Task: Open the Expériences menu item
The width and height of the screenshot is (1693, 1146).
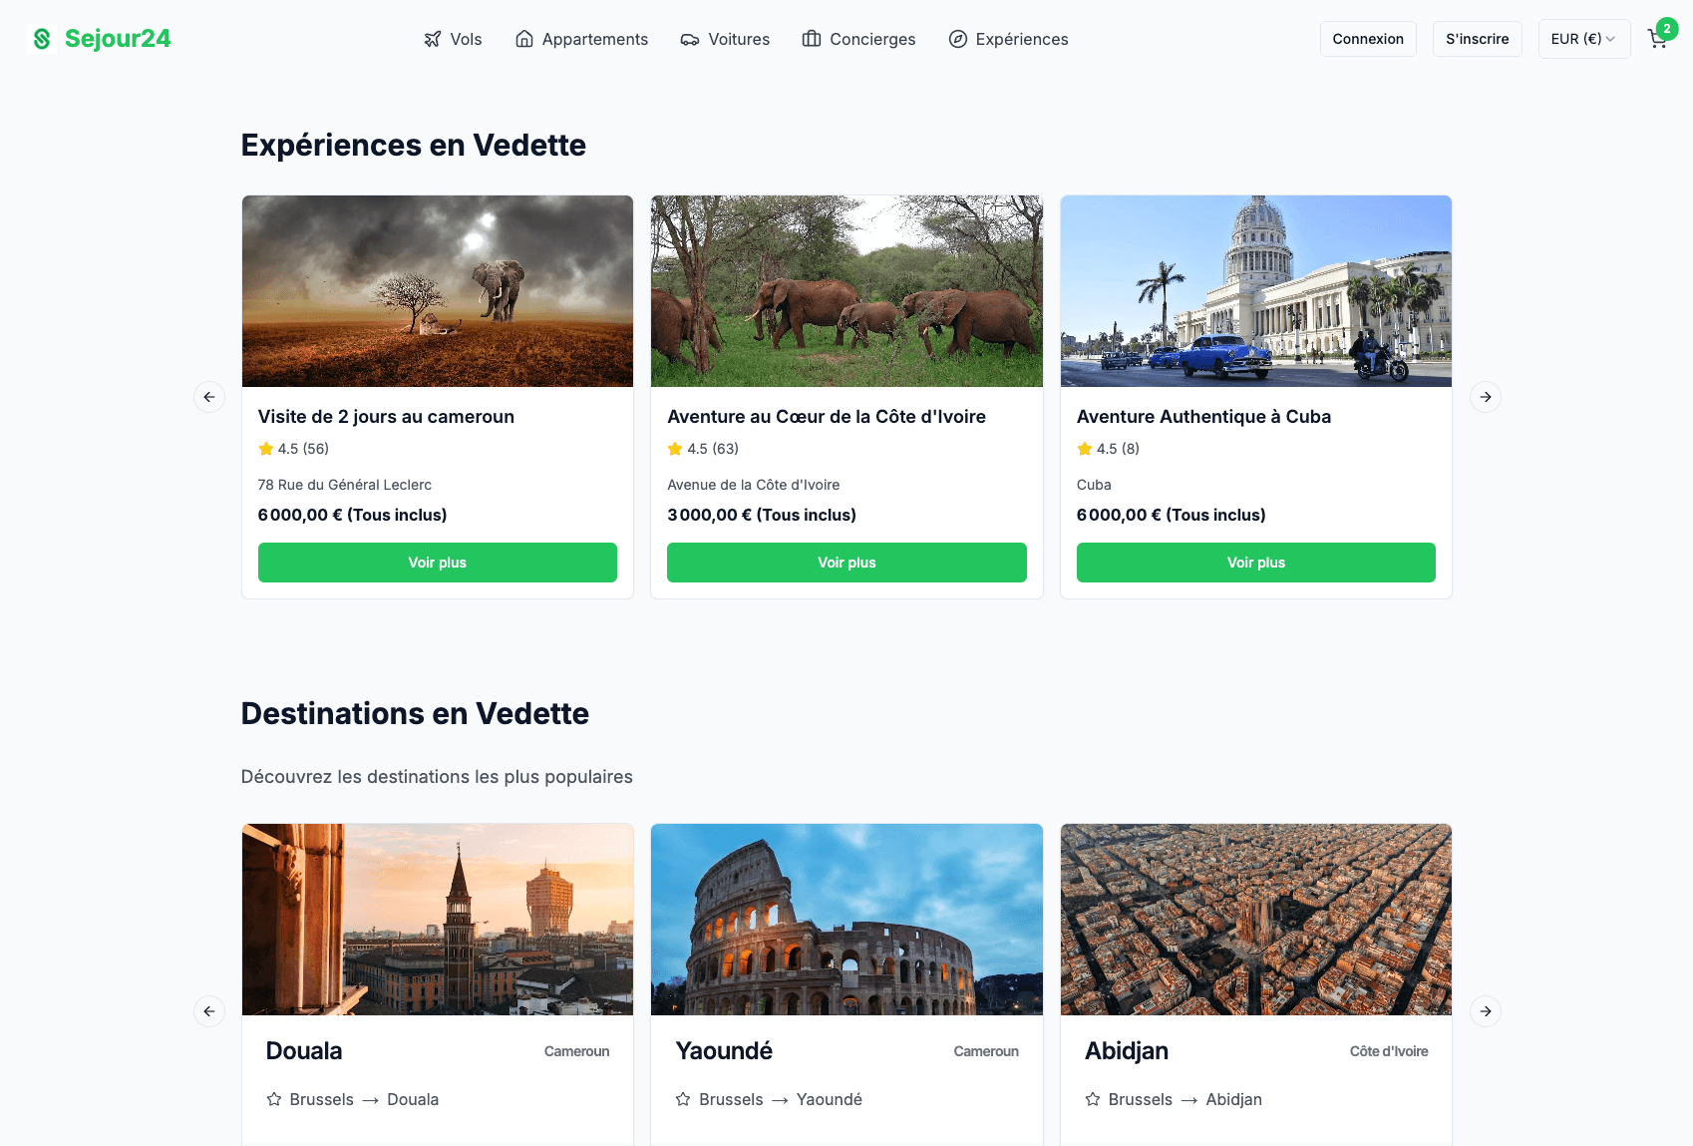Action: (1008, 39)
